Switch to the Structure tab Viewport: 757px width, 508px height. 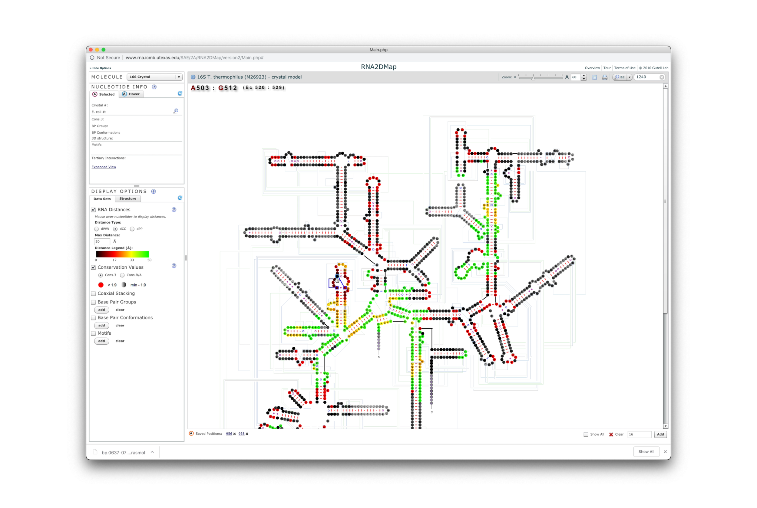(127, 198)
